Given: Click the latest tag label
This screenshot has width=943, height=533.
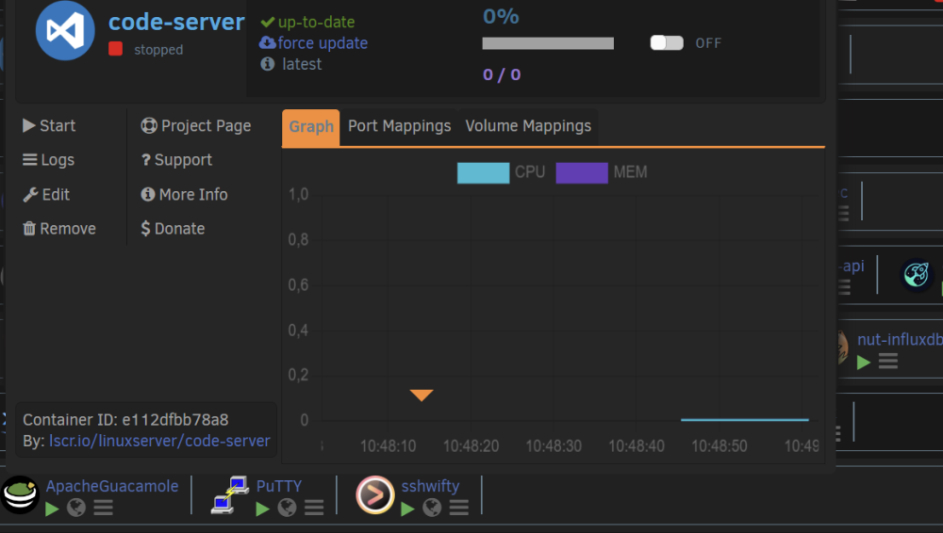Looking at the screenshot, I should pyautogui.click(x=302, y=64).
